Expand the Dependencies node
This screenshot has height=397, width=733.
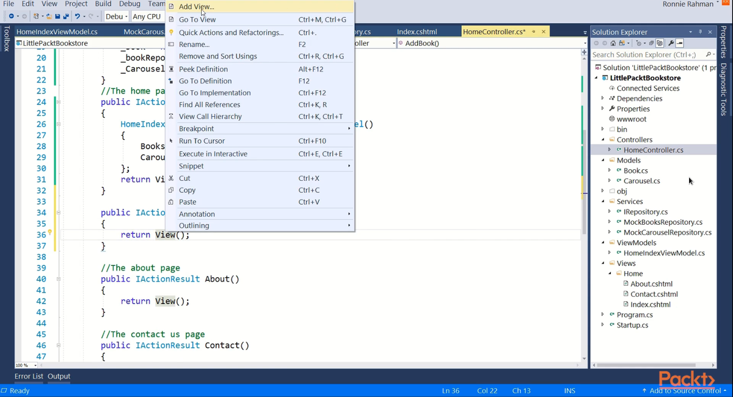pos(603,98)
